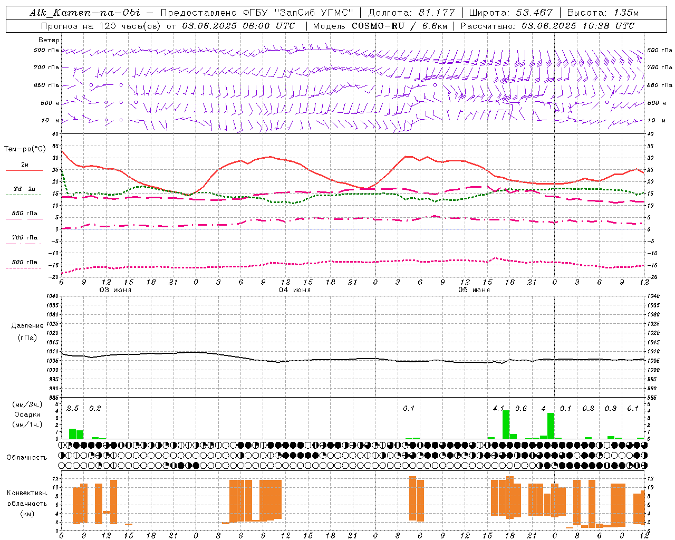Image resolution: width=675 pixels, height=540 pixels.
Task: Select the longitude value Долгота: 81.177
Action: pyautogui.click(x=411, y=13)
